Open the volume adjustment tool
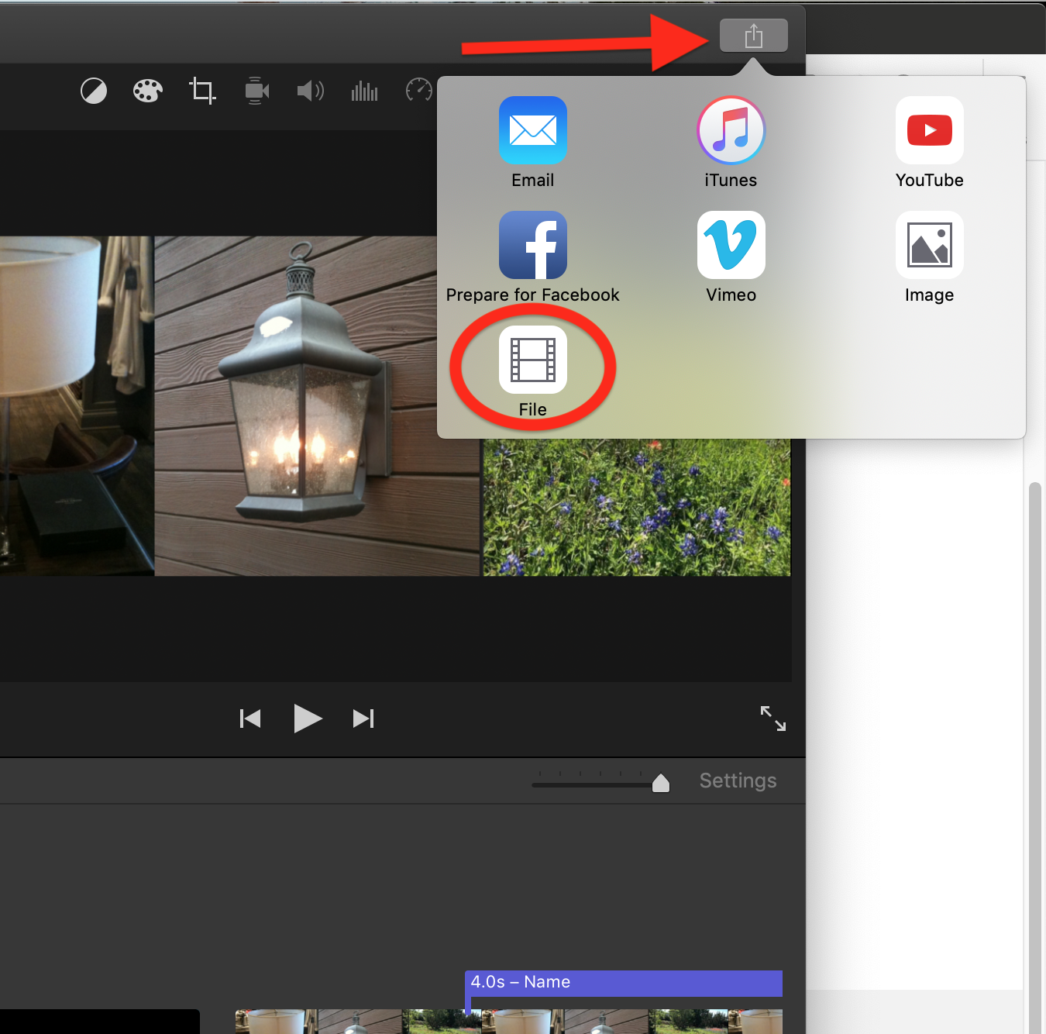Image resolution: width=1046 pixels, height=1034 pixels. [311, 91]
